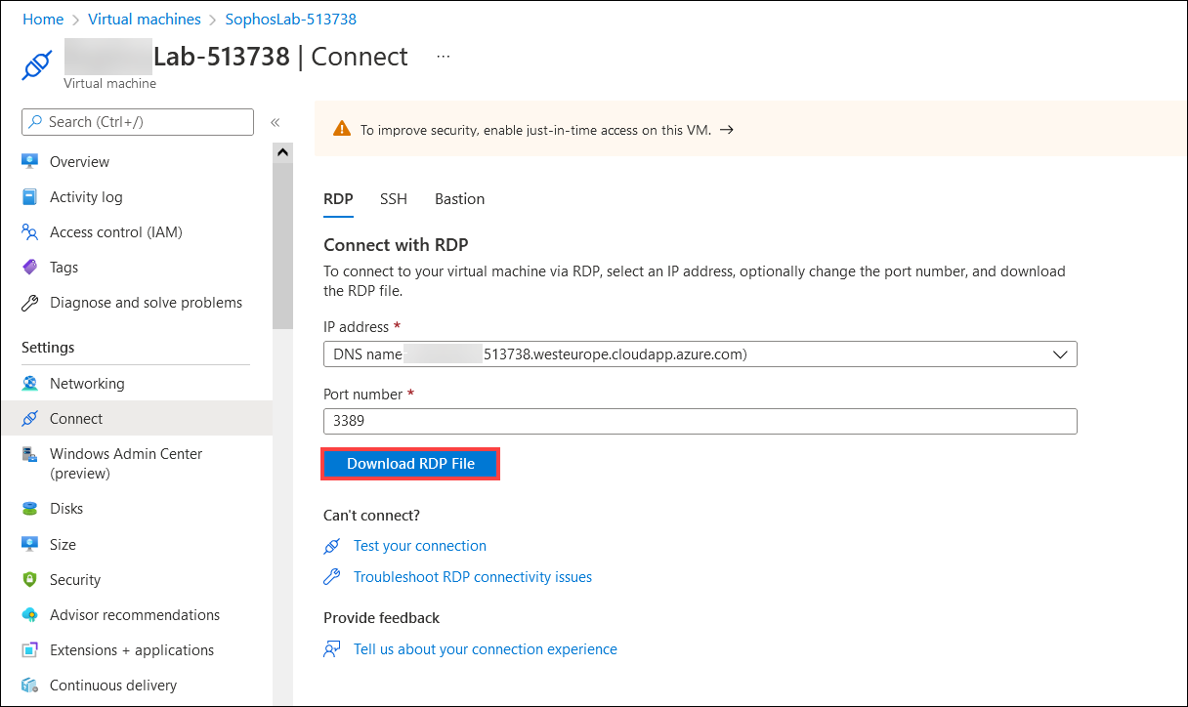Click the search magnifier icon
The height and width of the screenshot is (707, 1188).
click(36, 122)
